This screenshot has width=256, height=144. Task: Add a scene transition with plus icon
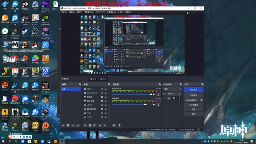coord(169,98)
